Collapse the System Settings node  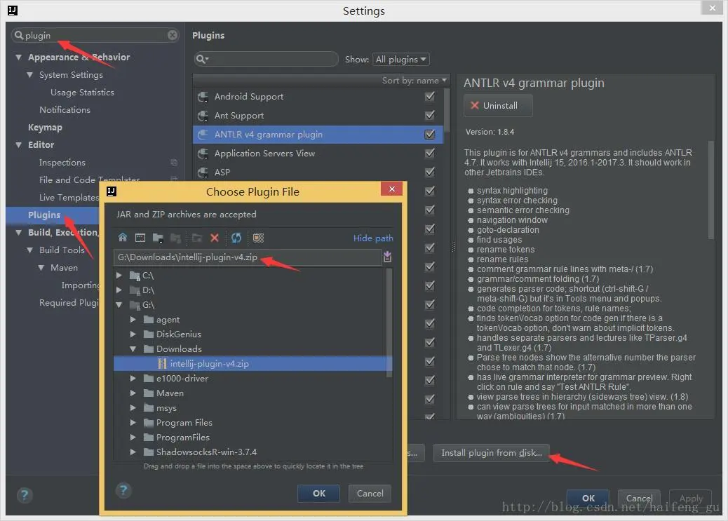coord(29,75)
